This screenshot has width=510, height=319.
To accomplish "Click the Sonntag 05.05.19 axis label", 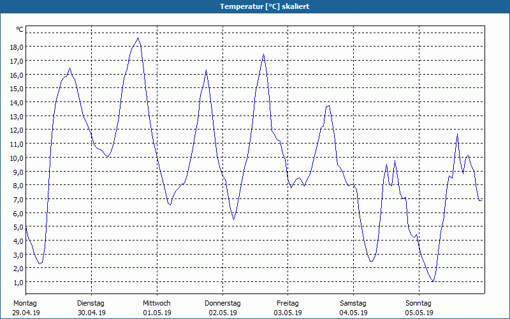I will point(419,308).
